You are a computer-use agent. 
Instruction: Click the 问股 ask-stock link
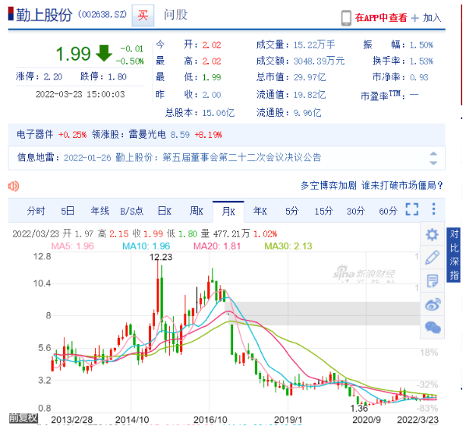coord(175,15)
